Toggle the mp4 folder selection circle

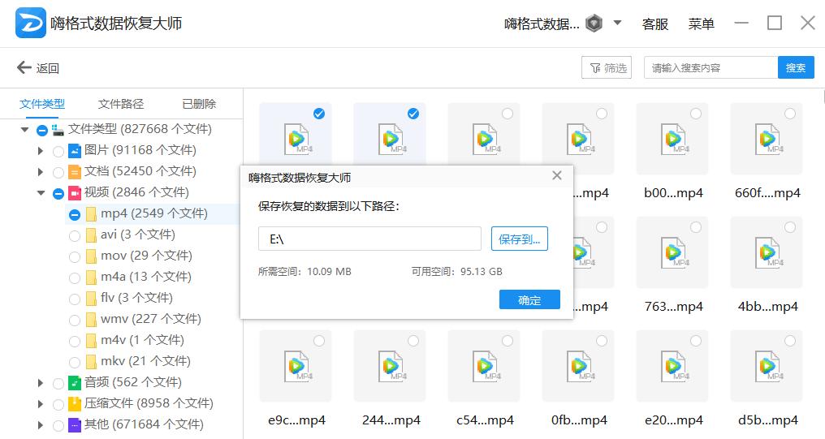pyautogui.click(x=75, y=214)
